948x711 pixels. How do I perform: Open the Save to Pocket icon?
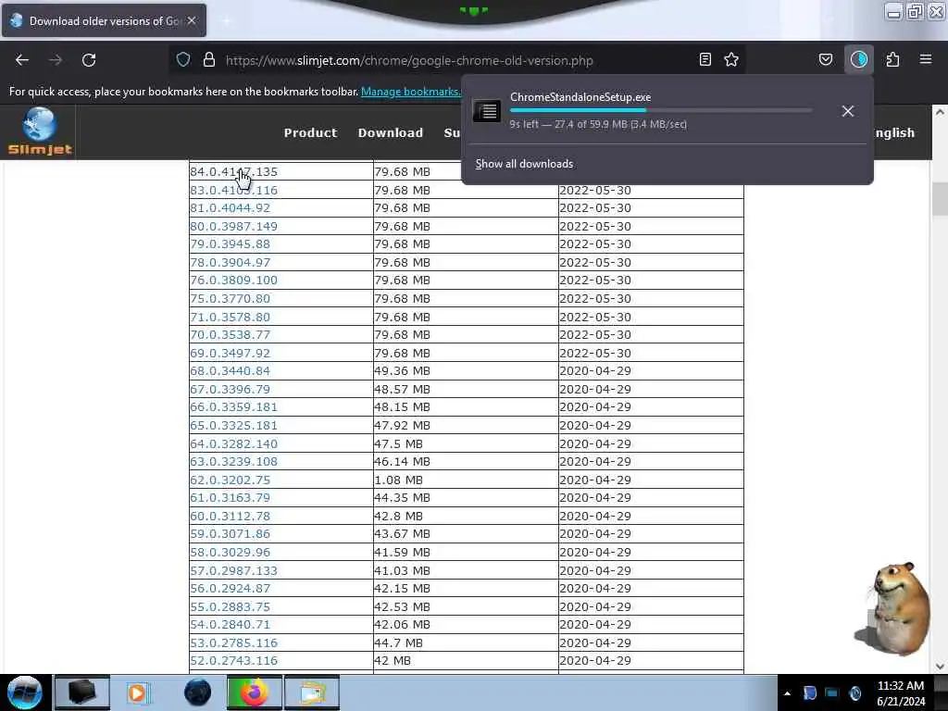[x=825, y=59]
